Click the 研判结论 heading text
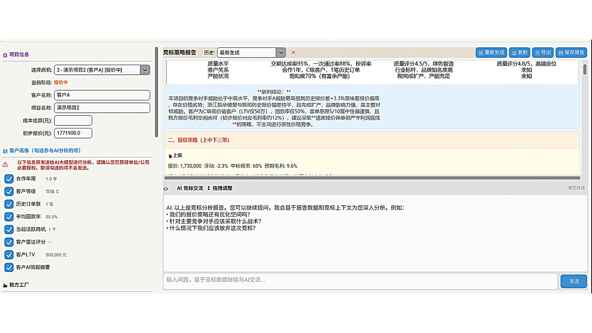This screenshot has height=333, width=592. coord(274,92)
